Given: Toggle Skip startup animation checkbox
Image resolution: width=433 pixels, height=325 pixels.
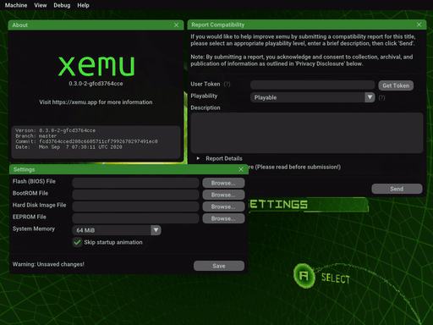Looking at the screenshot, I should pyautogui.click(x=77, y=242).
